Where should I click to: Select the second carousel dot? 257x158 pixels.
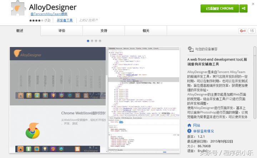click(x=92, y=41)
